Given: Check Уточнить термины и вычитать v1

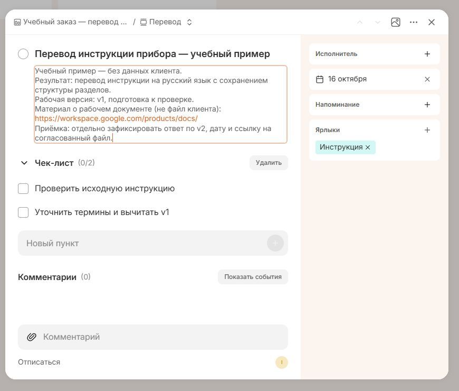Looking at the screenshot, I should click(x=23, y=212).
